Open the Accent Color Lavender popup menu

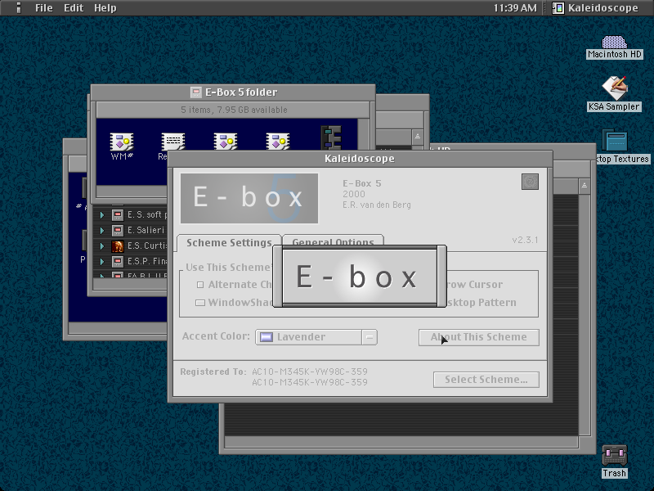pyautogui.click(x=316, y=337)
